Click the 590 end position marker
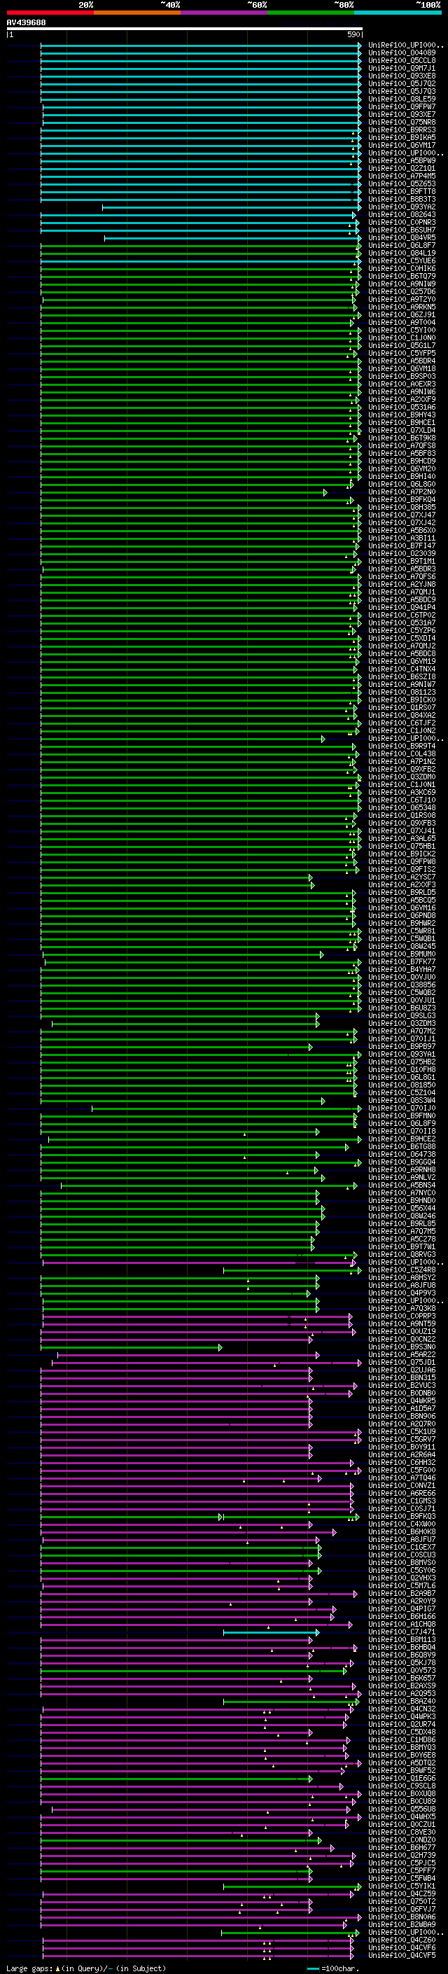This screenshot has width=448, height=1974. point(353,34)
